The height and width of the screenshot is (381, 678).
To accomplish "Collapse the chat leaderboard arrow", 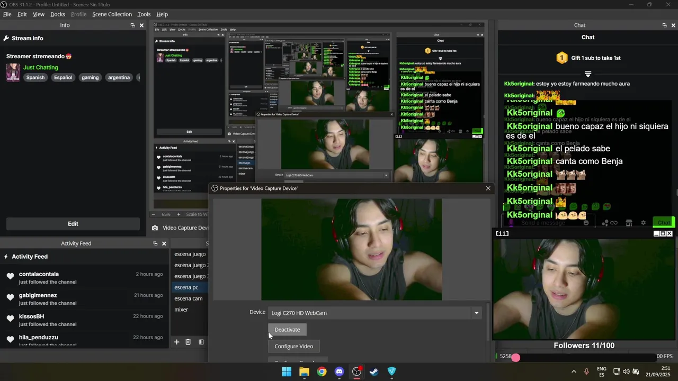I will [588, 74].
